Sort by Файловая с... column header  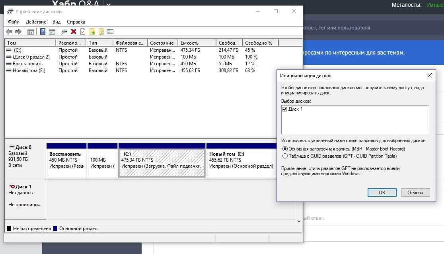(130, 43)
